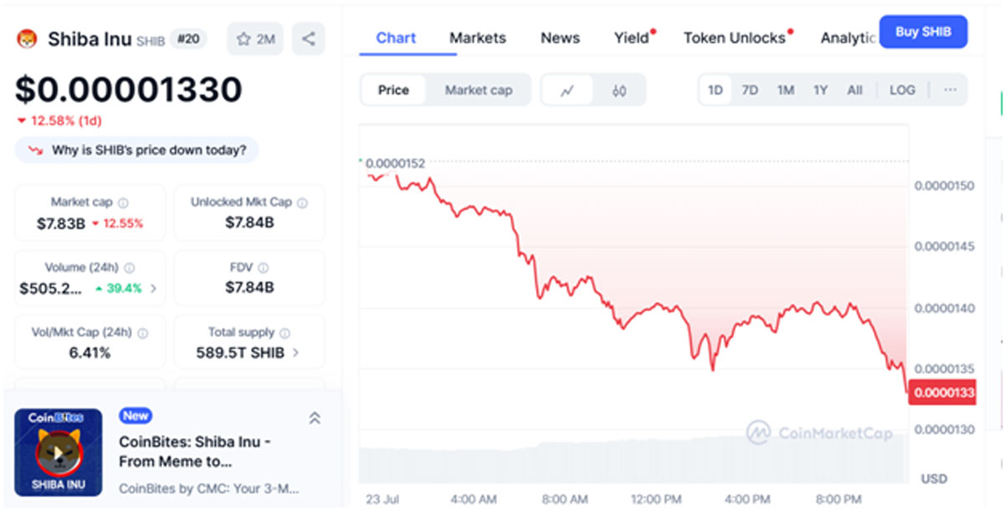
Task: Switch to the Token Unlocks tab
Action: [x=735, y=38]
